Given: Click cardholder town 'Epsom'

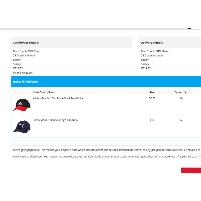Looking at the screenshot, I should click(17, 60).
